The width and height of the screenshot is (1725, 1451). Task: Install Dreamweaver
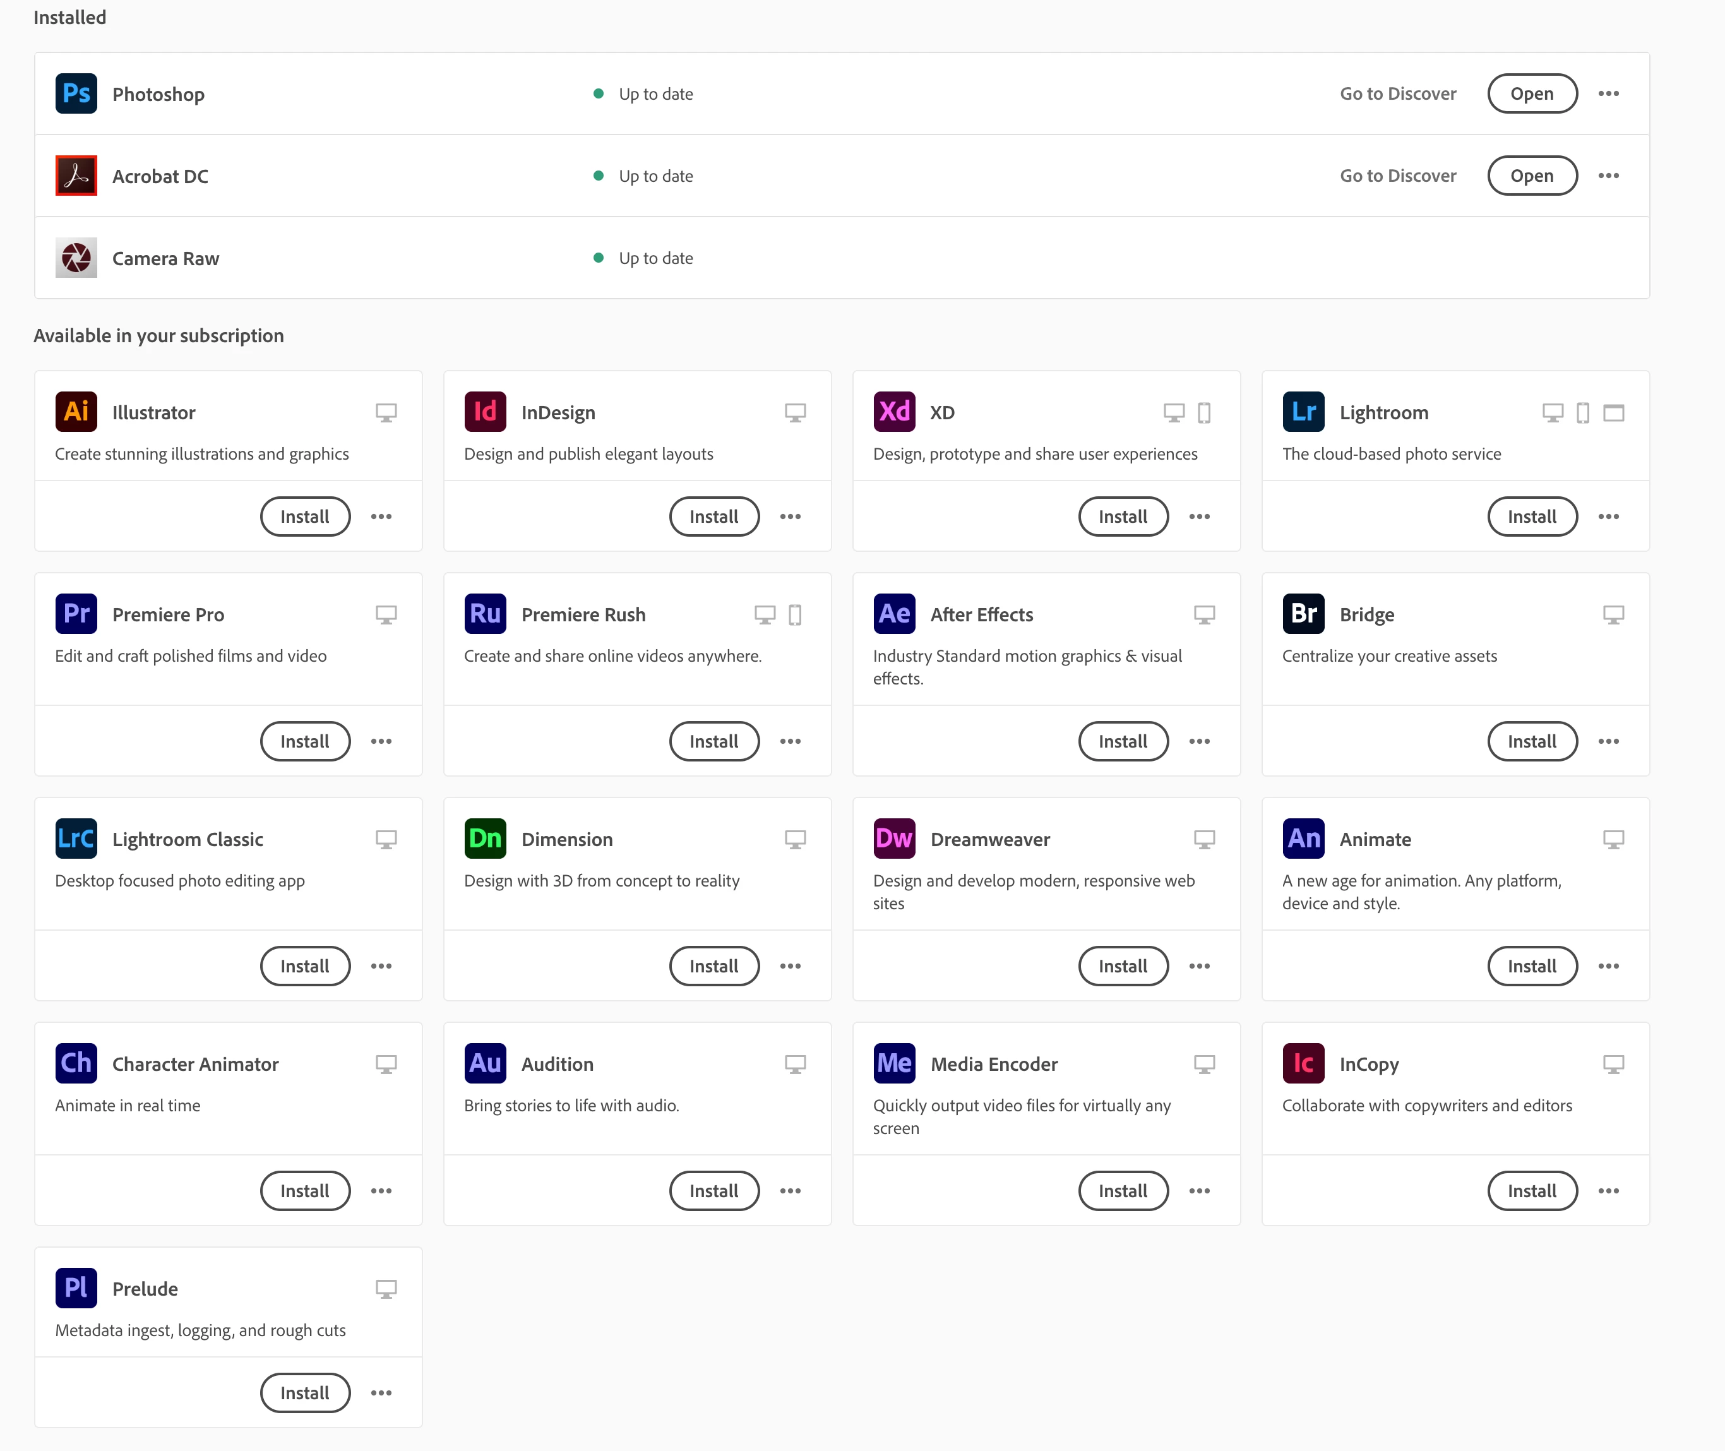(1123, 965)
